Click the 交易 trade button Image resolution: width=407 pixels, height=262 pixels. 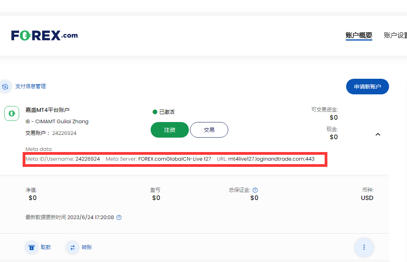(209, 130)
